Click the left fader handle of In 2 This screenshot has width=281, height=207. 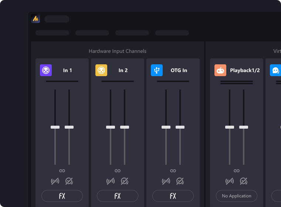[111, 127]
